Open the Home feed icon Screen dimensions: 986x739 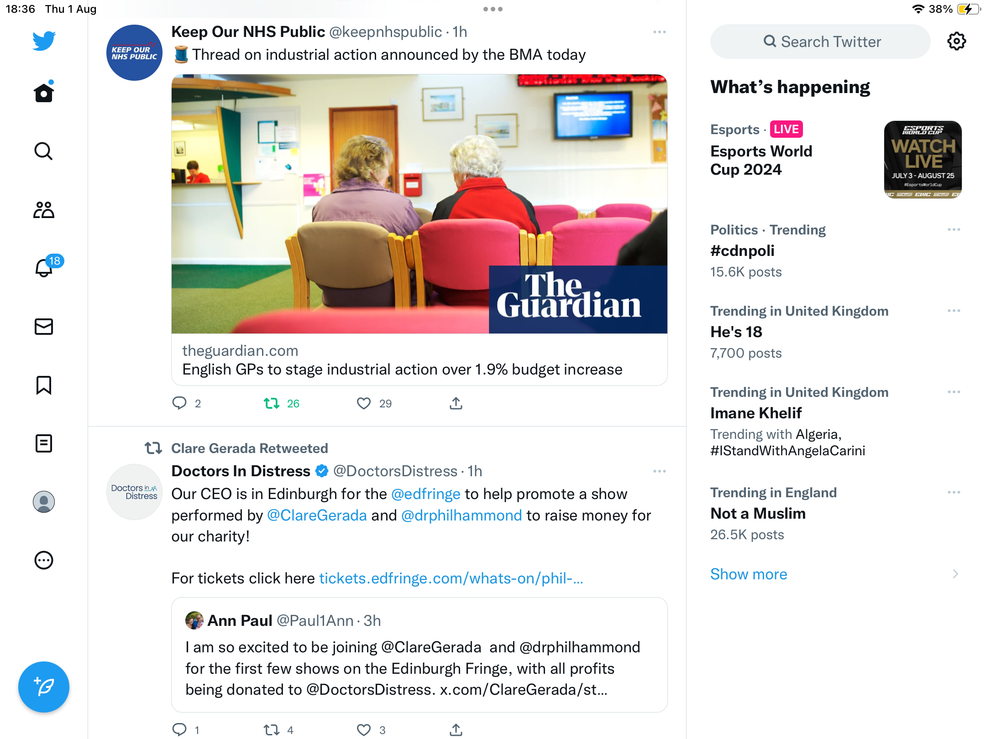pyautogui.click(x=44, y=93)
